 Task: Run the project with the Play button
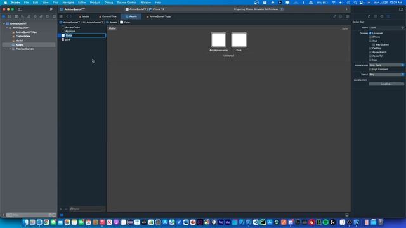(x=51, y=9)
